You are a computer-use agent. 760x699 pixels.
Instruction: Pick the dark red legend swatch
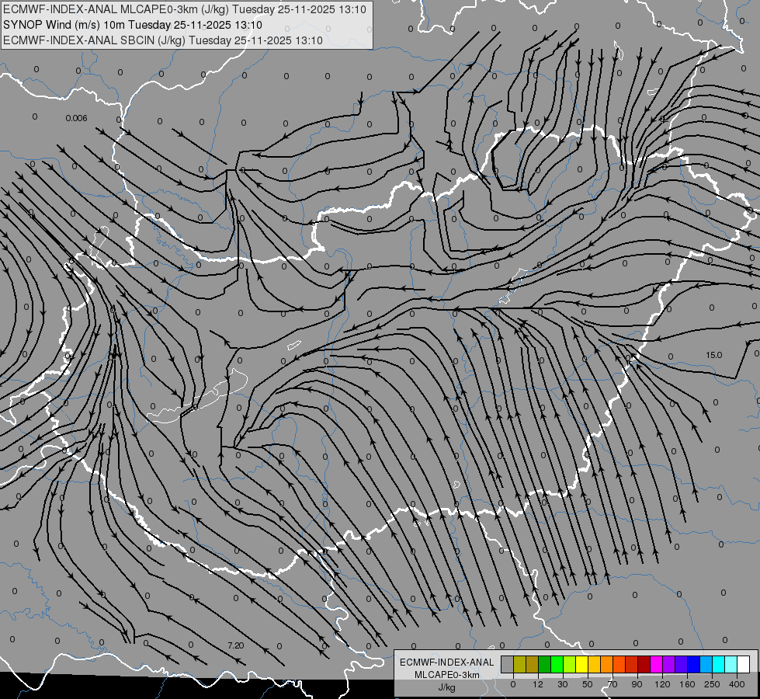point(644,665)
